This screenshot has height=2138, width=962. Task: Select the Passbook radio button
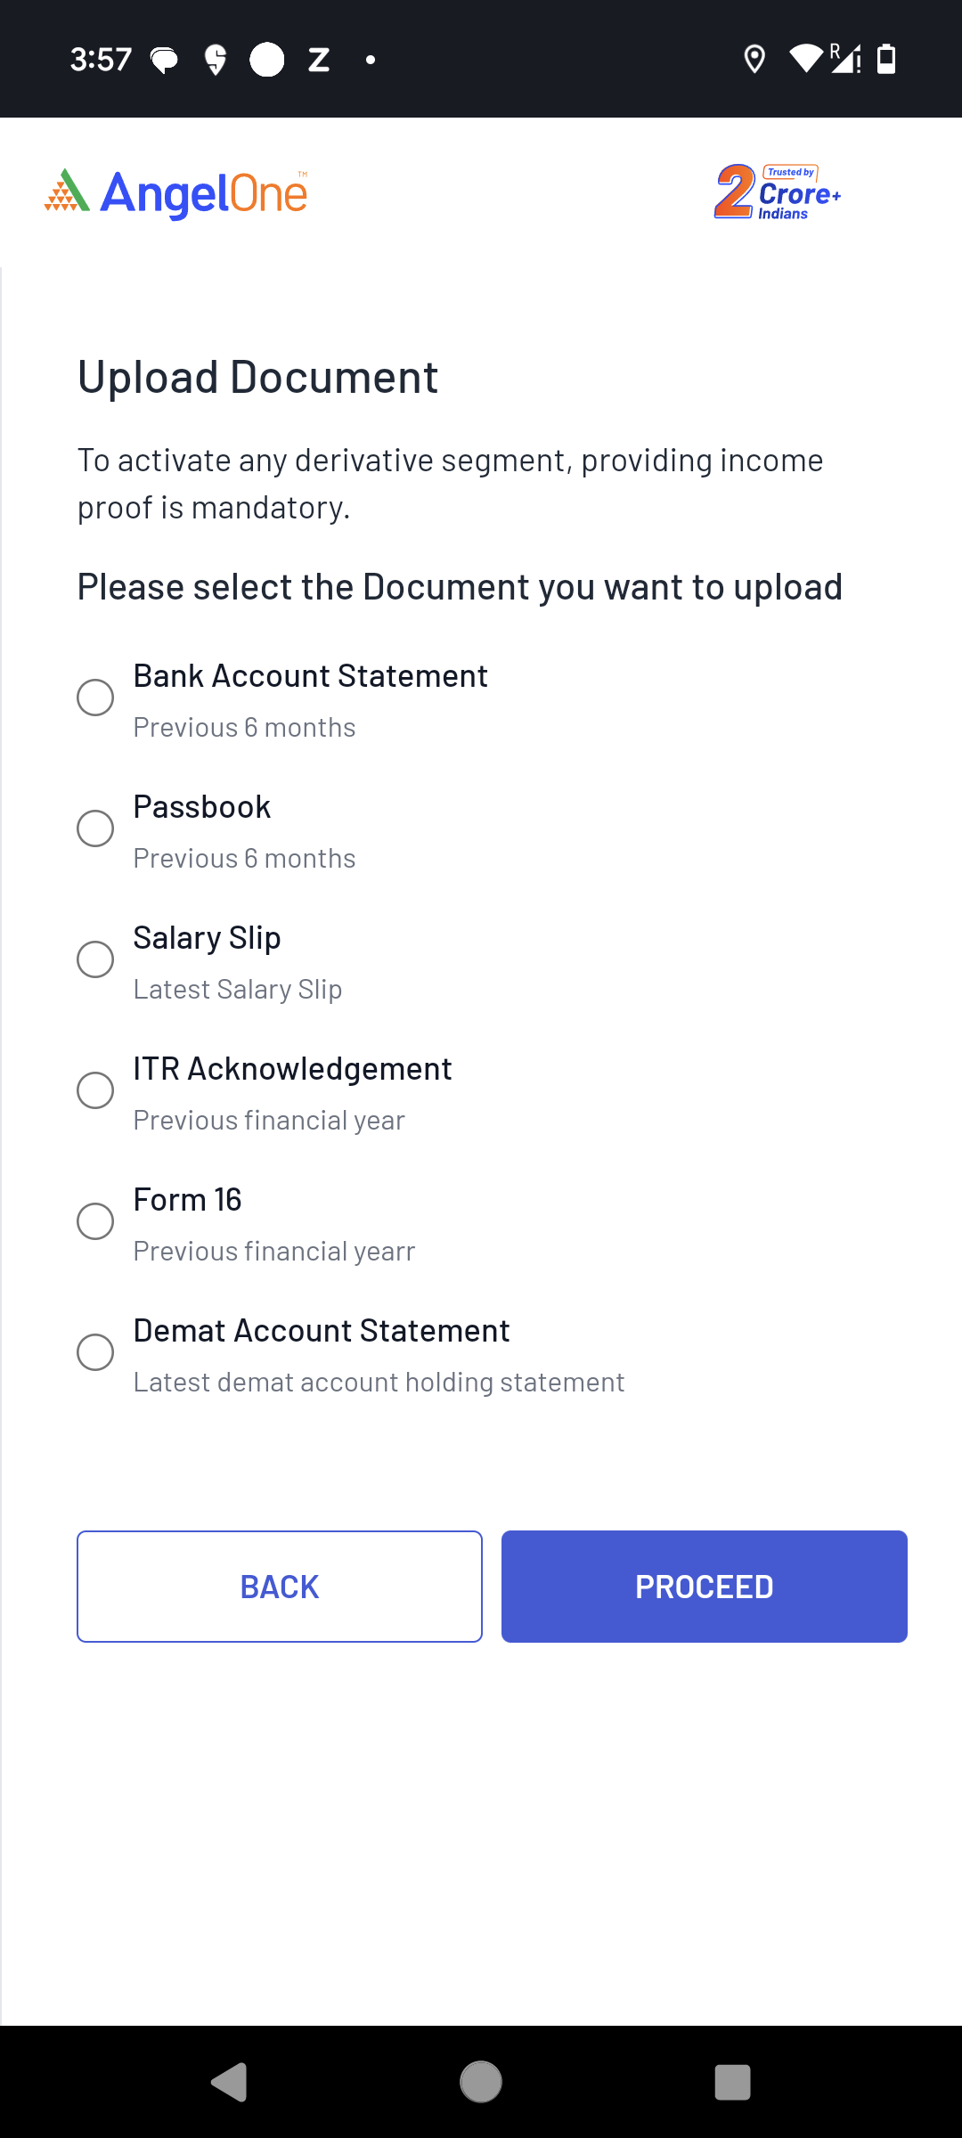pos(95,828)
